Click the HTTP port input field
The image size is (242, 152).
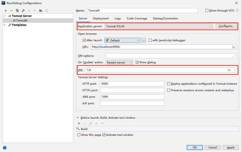pyautogui.click(x=132, y=83)
